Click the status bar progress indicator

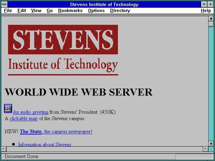tap(194, 157)
